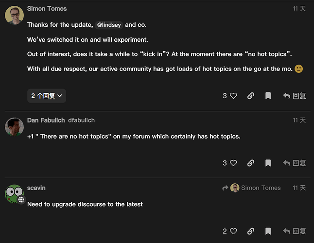Like Simon Tomes' post with heart icon
This screenshot has width=314, height=243.
(x=233, y=96)
